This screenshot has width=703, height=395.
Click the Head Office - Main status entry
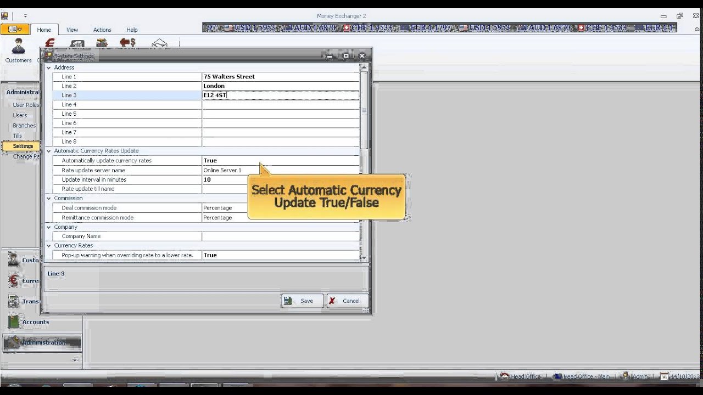[581, 376]
